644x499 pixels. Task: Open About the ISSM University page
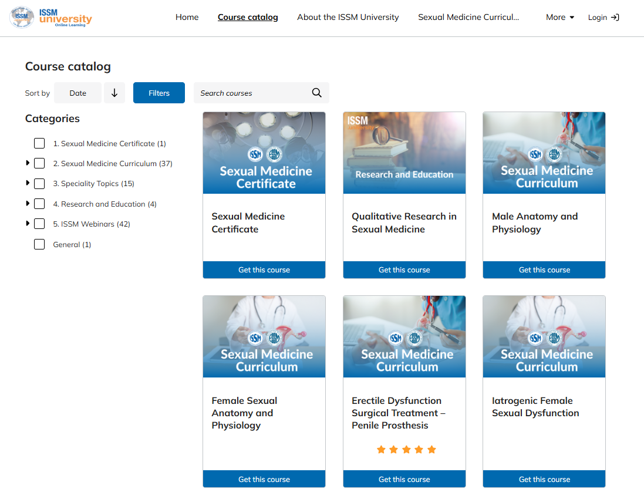tap(348, 17)
